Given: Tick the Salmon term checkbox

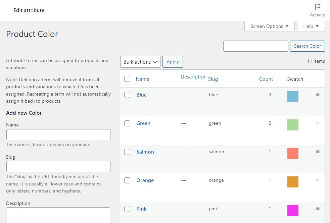Looking at the screenshot, I should coord(127,152).
